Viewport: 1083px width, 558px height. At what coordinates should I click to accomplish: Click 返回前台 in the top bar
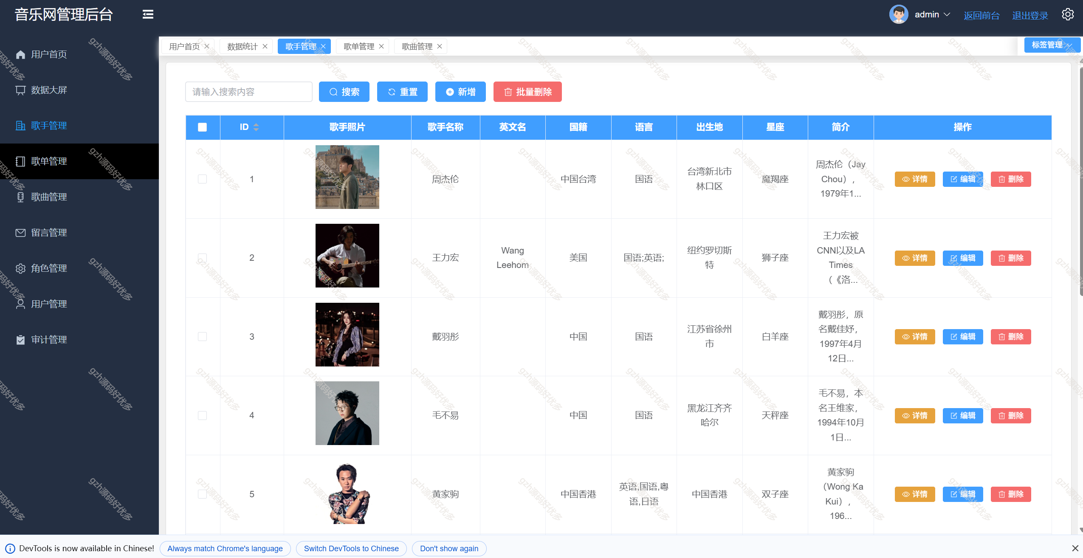(x=981, y=15)
